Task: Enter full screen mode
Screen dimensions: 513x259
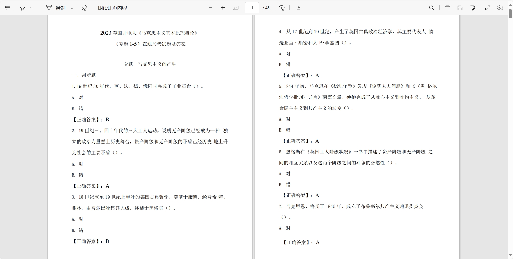Action: coord(488,8)
